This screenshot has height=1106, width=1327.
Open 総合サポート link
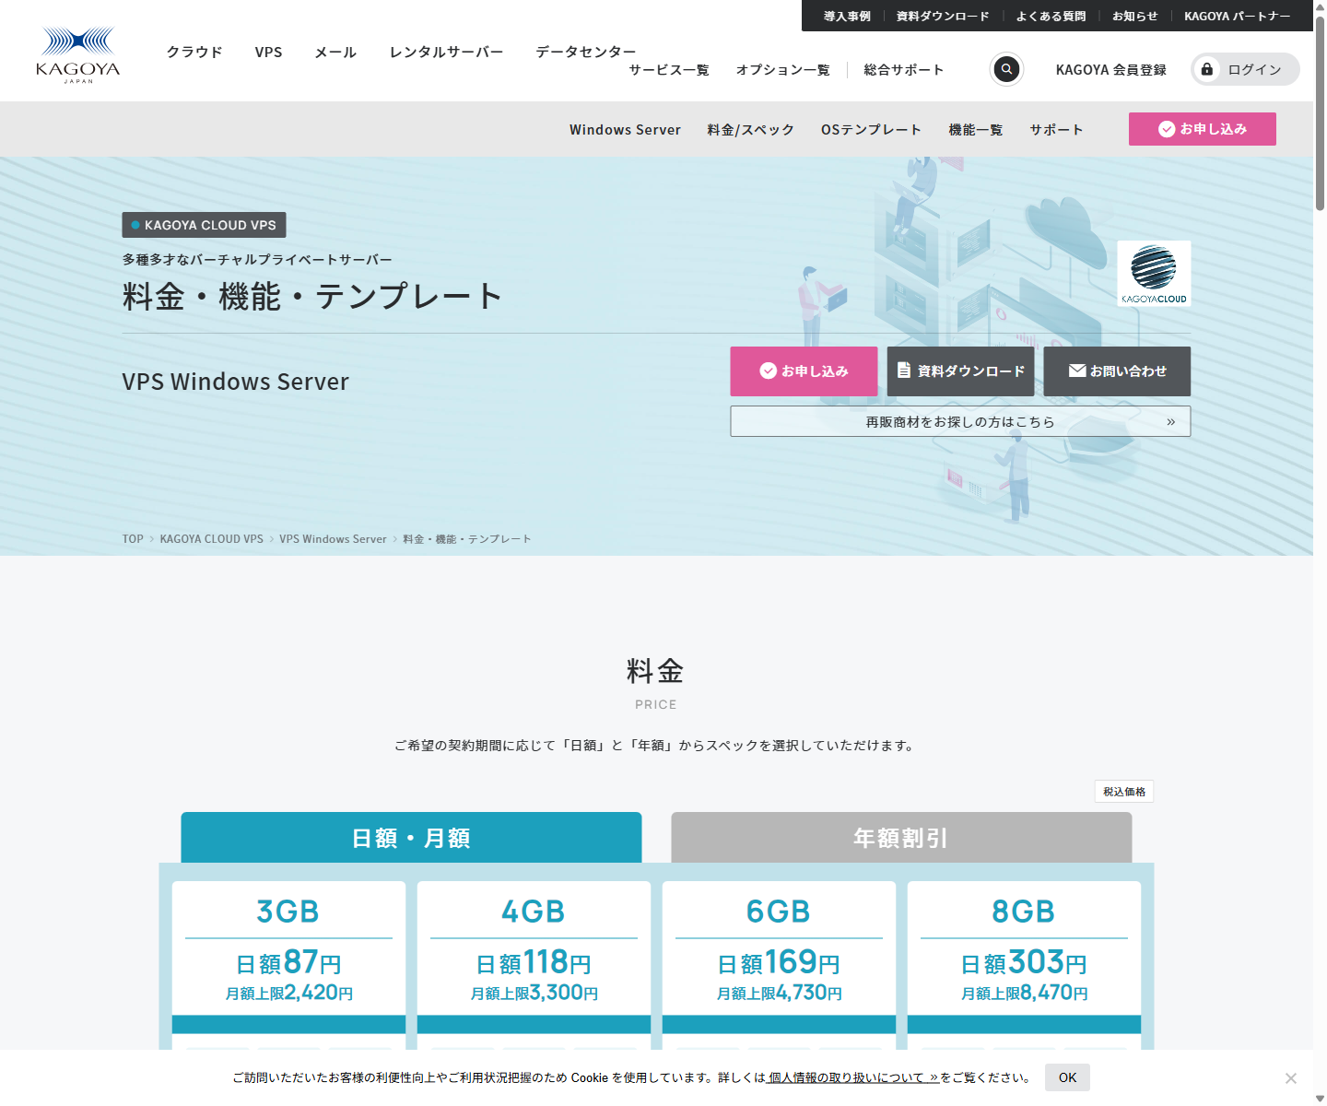point(904,70)
